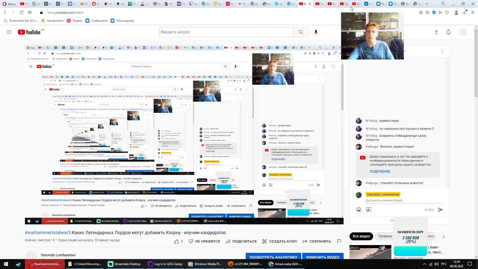Viewport: 478px width, 269px height.
Task: Click the Введите запрос search field
Action: pos(226,32)
